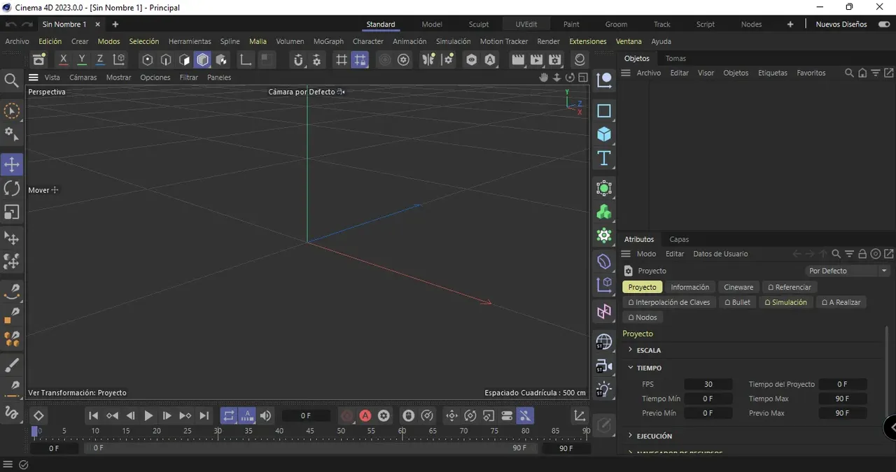Toggle Nuevos Diseños switch

(884, 24)
